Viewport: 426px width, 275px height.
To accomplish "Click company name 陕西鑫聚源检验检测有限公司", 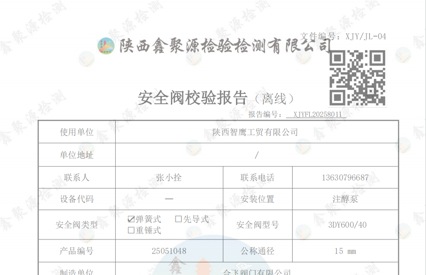I will click(225, 46).
